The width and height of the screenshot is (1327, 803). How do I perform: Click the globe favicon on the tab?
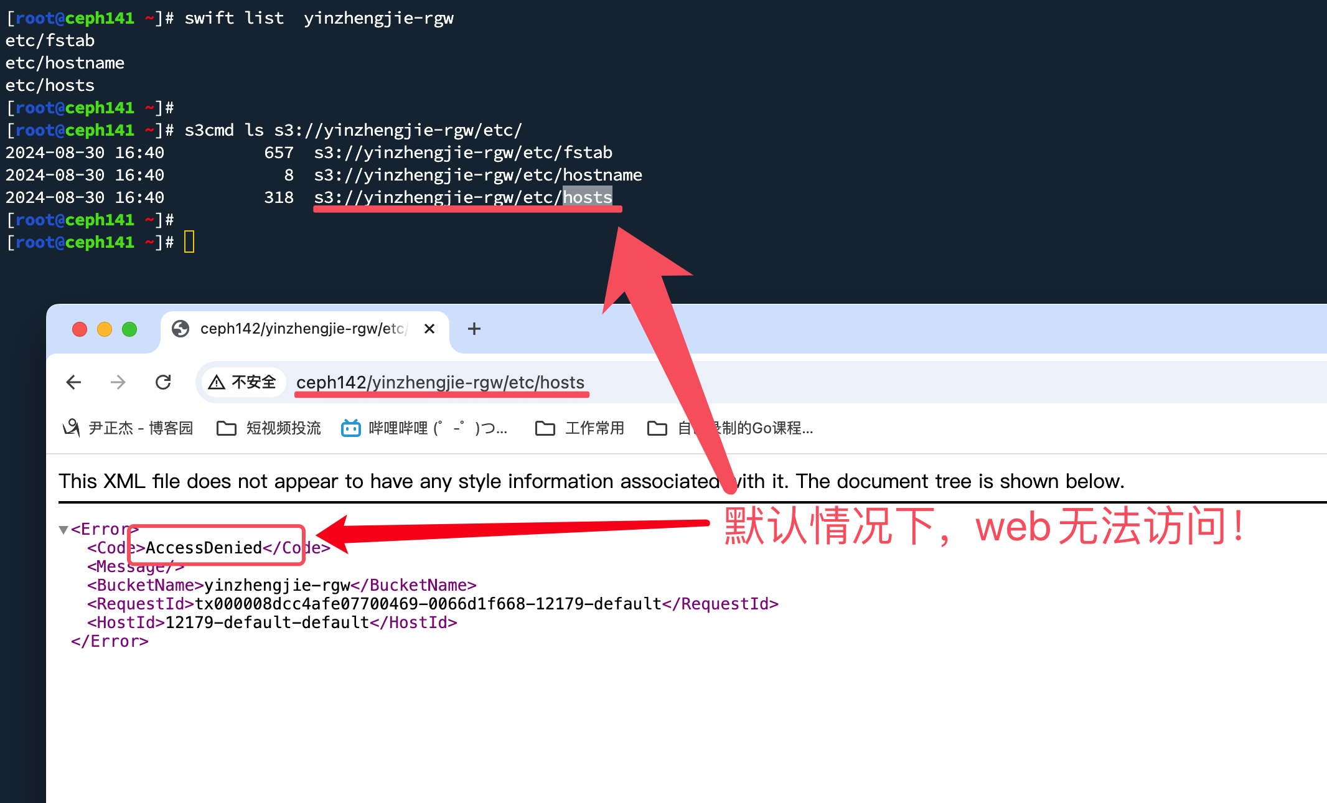[181, 329]
